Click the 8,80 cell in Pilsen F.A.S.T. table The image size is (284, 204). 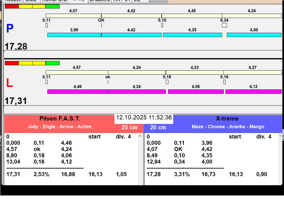pyautogui.click(x=12, y=156)
